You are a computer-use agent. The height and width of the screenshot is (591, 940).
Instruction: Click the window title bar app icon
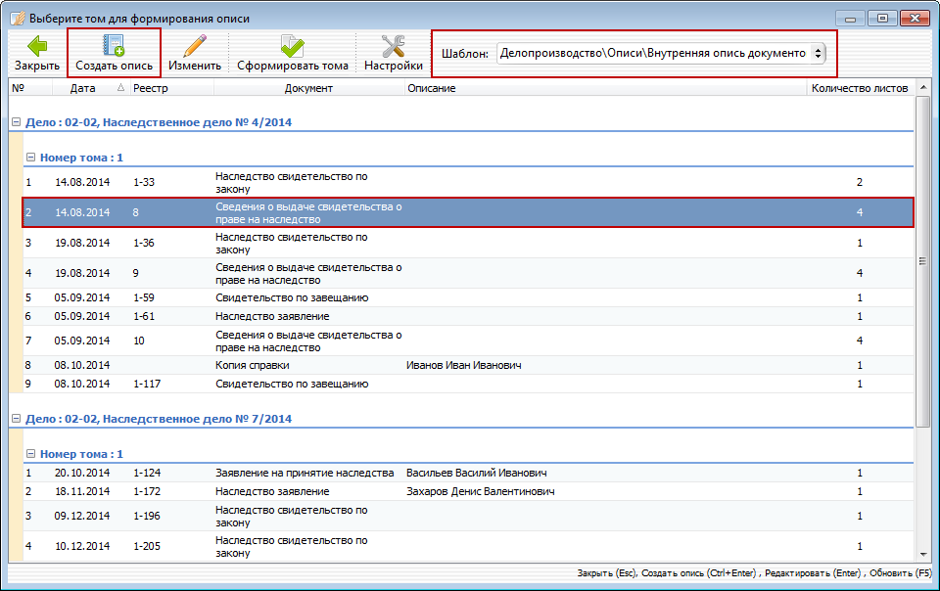(x=17, y=19)
